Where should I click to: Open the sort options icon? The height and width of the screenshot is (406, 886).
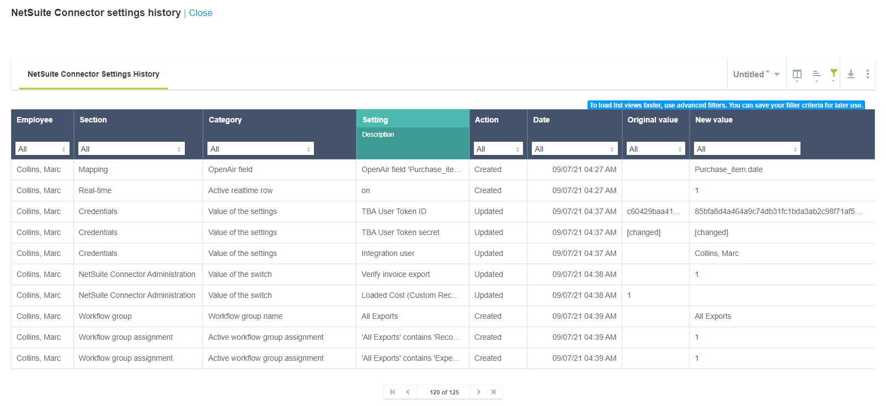coord(816,74)
